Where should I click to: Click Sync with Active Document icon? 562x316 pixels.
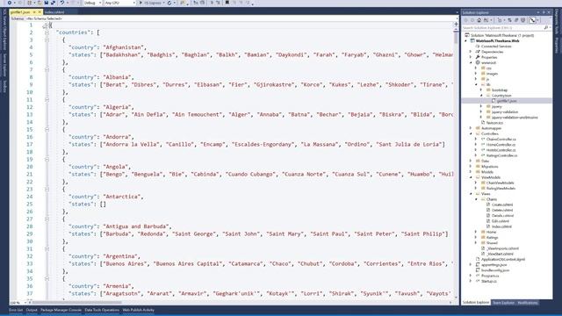[509, 20]
